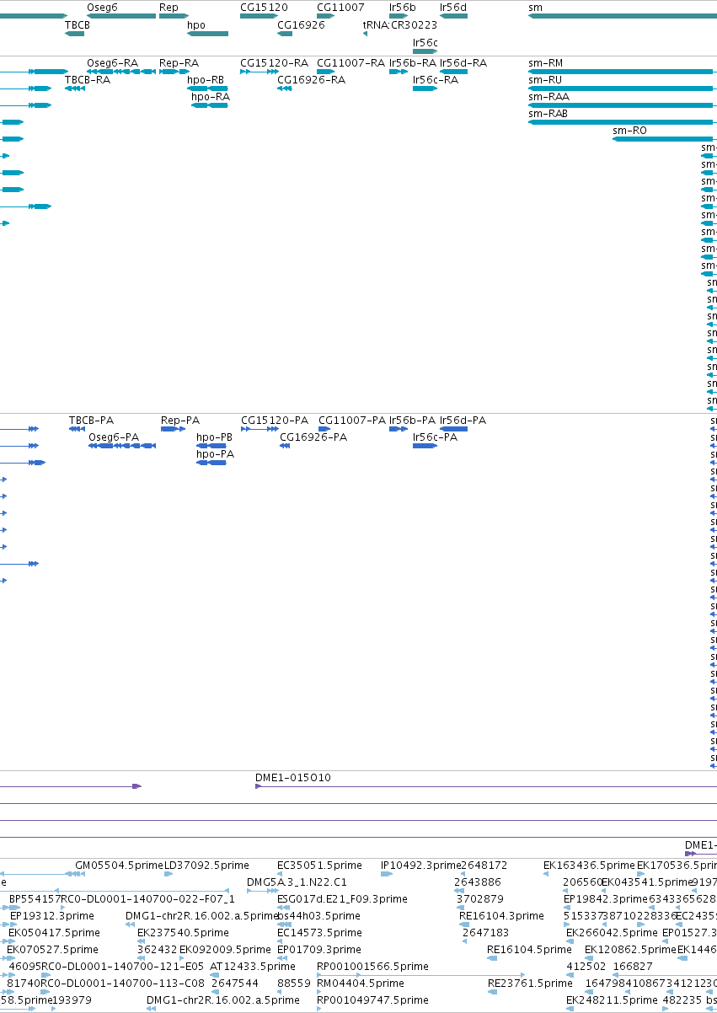Select the TBCB-RA transcript label
This screenshot has width=717, height=1013.
pos(88,80)
